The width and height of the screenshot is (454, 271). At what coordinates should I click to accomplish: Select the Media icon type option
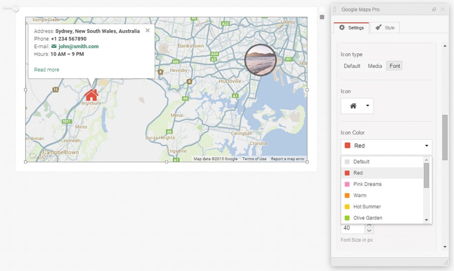pyautogui.click(x=375, y=66)
